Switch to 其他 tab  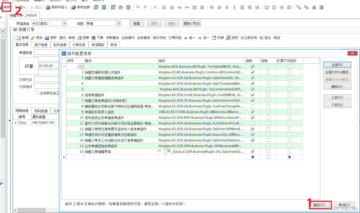[x=113, y=45]
